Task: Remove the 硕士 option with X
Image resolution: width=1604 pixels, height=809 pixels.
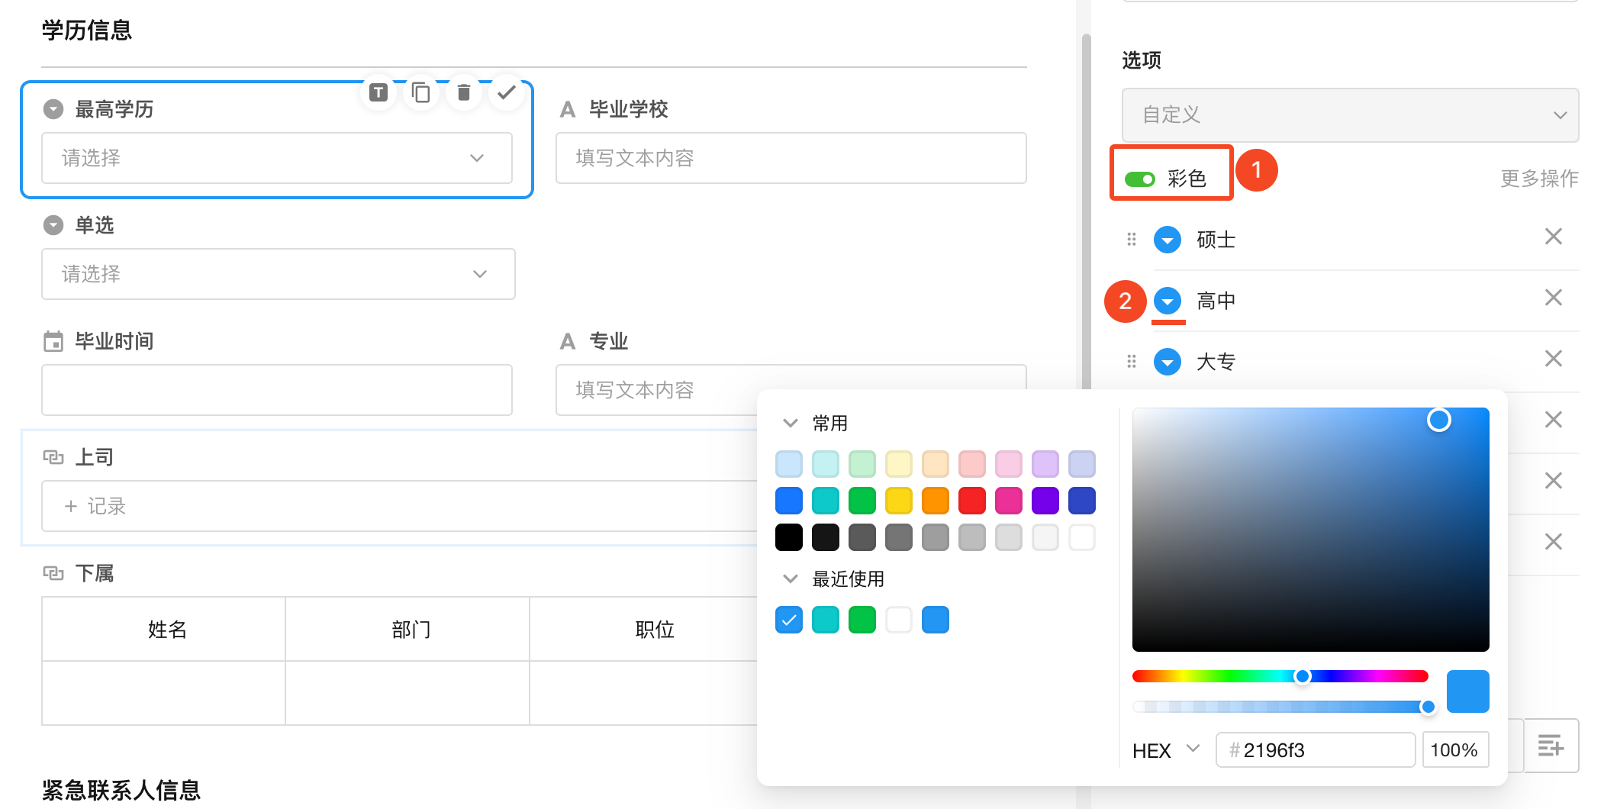Action: point(1553,237)
